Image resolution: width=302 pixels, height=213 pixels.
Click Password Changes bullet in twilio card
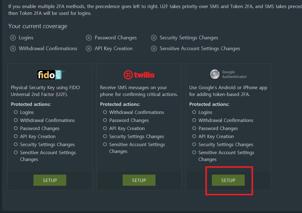pyautogui.click(x=105, y=120)
